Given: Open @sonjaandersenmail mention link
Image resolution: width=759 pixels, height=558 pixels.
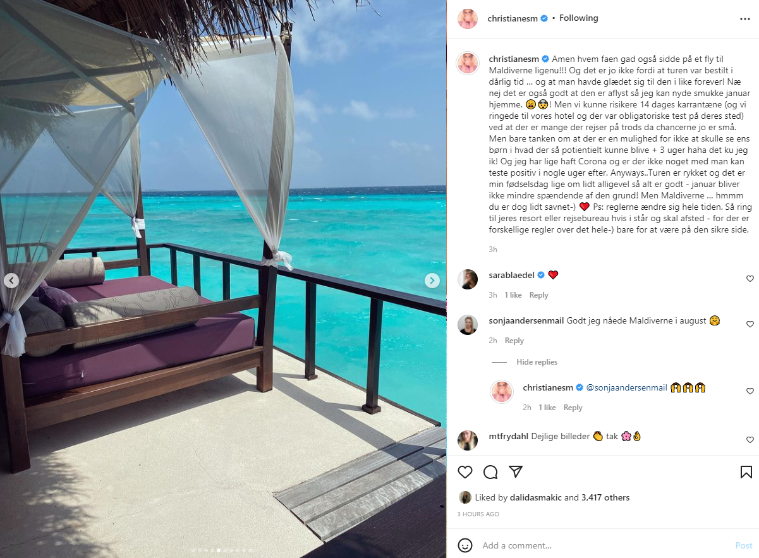Looking at the screenshot, I should [x=627, y=387].
